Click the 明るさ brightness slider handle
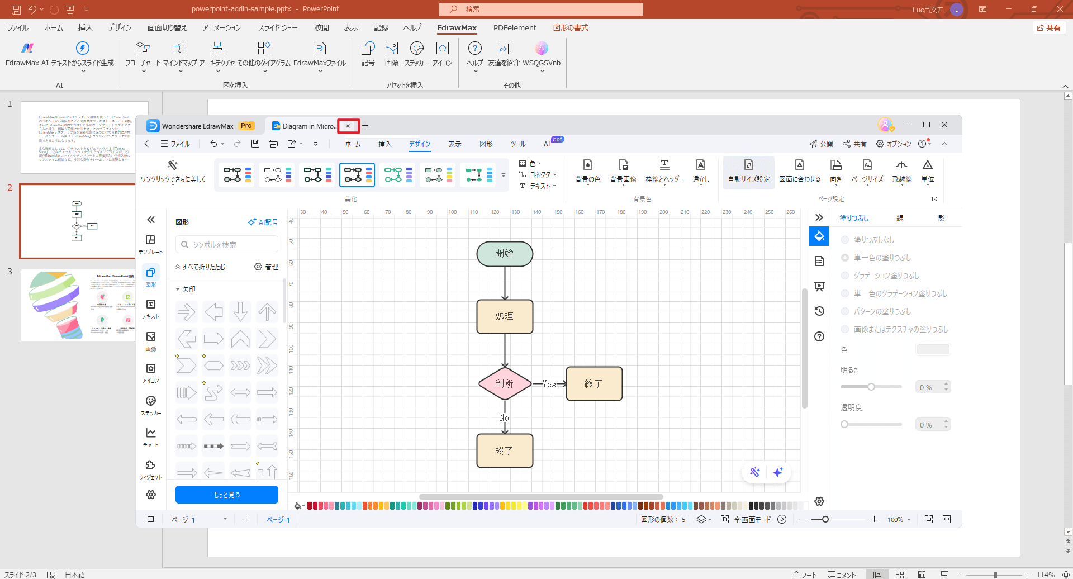Screen dimensions: 1073x579 (871, 387)
